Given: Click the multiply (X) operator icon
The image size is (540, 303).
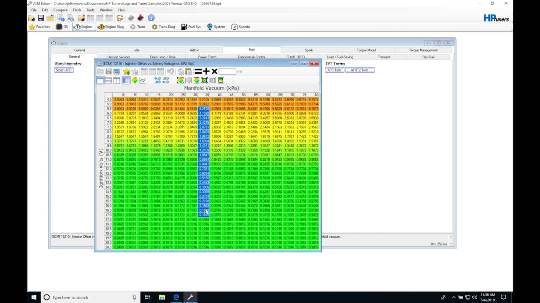Looking at the screenshot, I should point(214,72).
